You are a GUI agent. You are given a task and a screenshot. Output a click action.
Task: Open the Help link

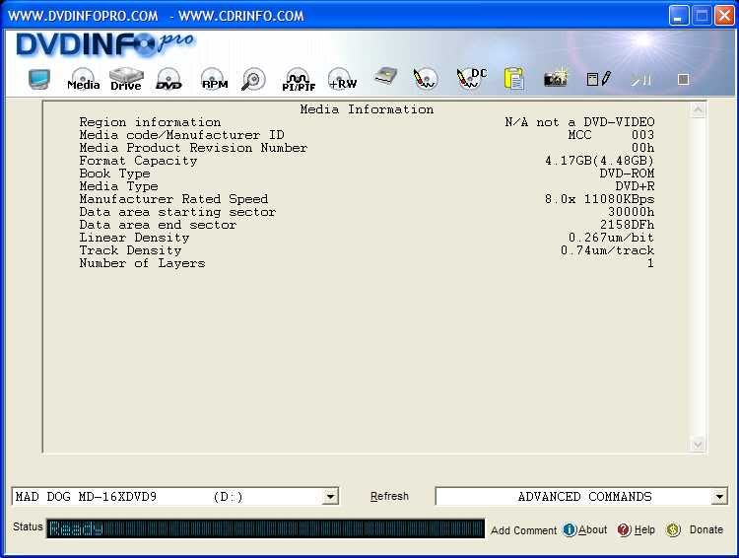644,530
